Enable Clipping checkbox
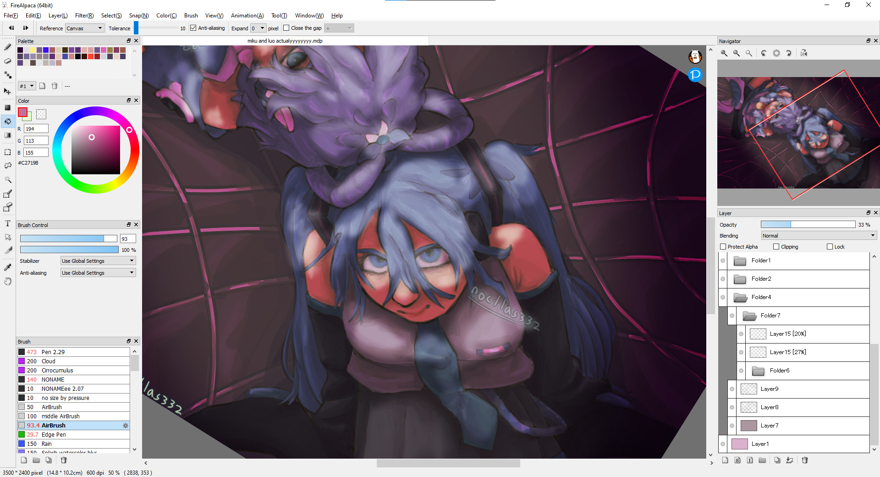880x477 pixels. [776, 247]
